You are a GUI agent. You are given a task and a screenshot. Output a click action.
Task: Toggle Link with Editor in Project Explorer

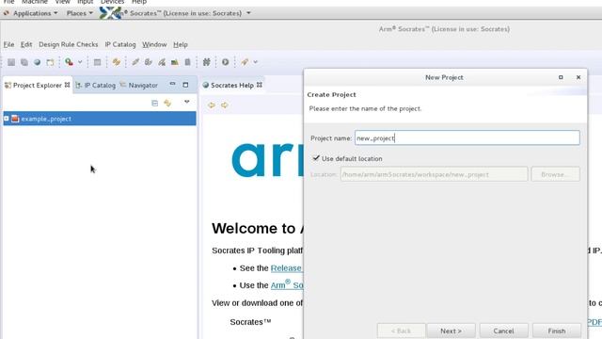click(167, 103)
